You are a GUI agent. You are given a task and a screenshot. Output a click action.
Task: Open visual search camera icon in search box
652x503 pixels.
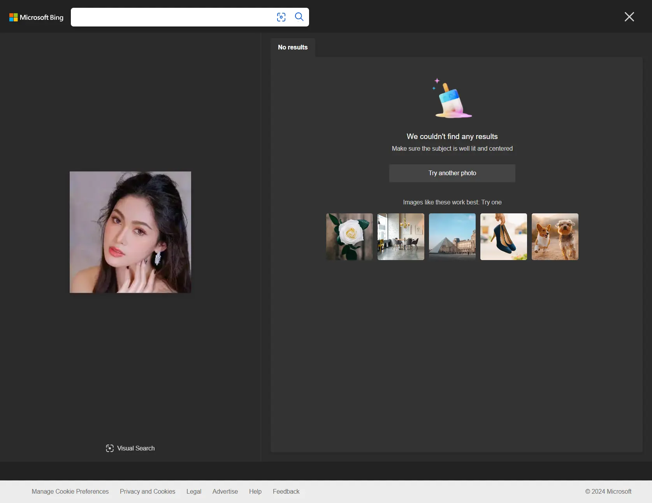pos(281,17)
